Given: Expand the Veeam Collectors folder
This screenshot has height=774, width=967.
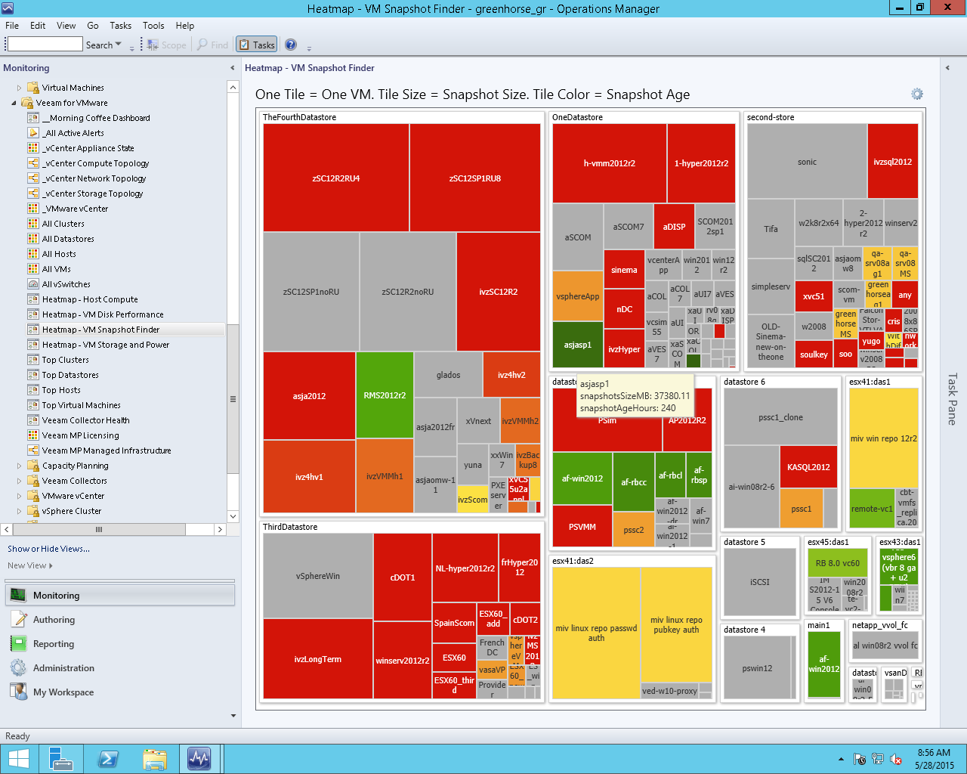Looking at the screenshot, I should pyautogui.click(x=19, y=481).
